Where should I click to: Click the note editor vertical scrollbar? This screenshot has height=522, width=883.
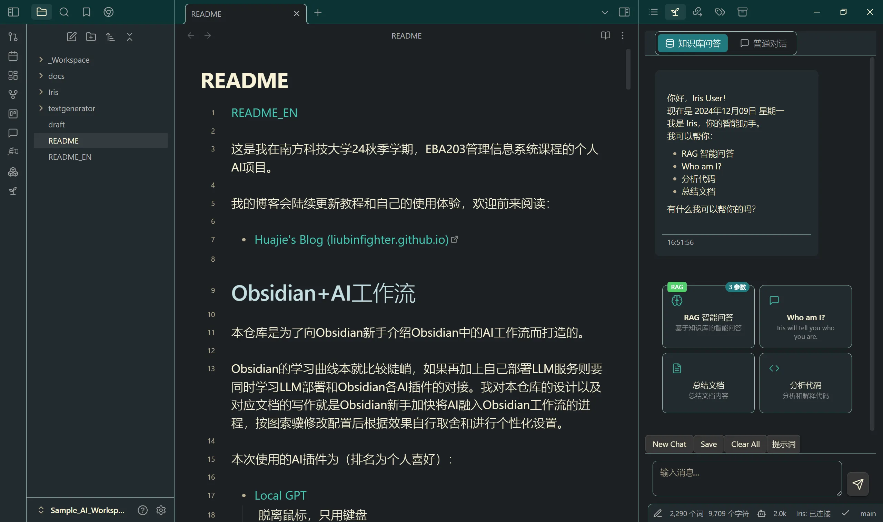click(628, 69)
